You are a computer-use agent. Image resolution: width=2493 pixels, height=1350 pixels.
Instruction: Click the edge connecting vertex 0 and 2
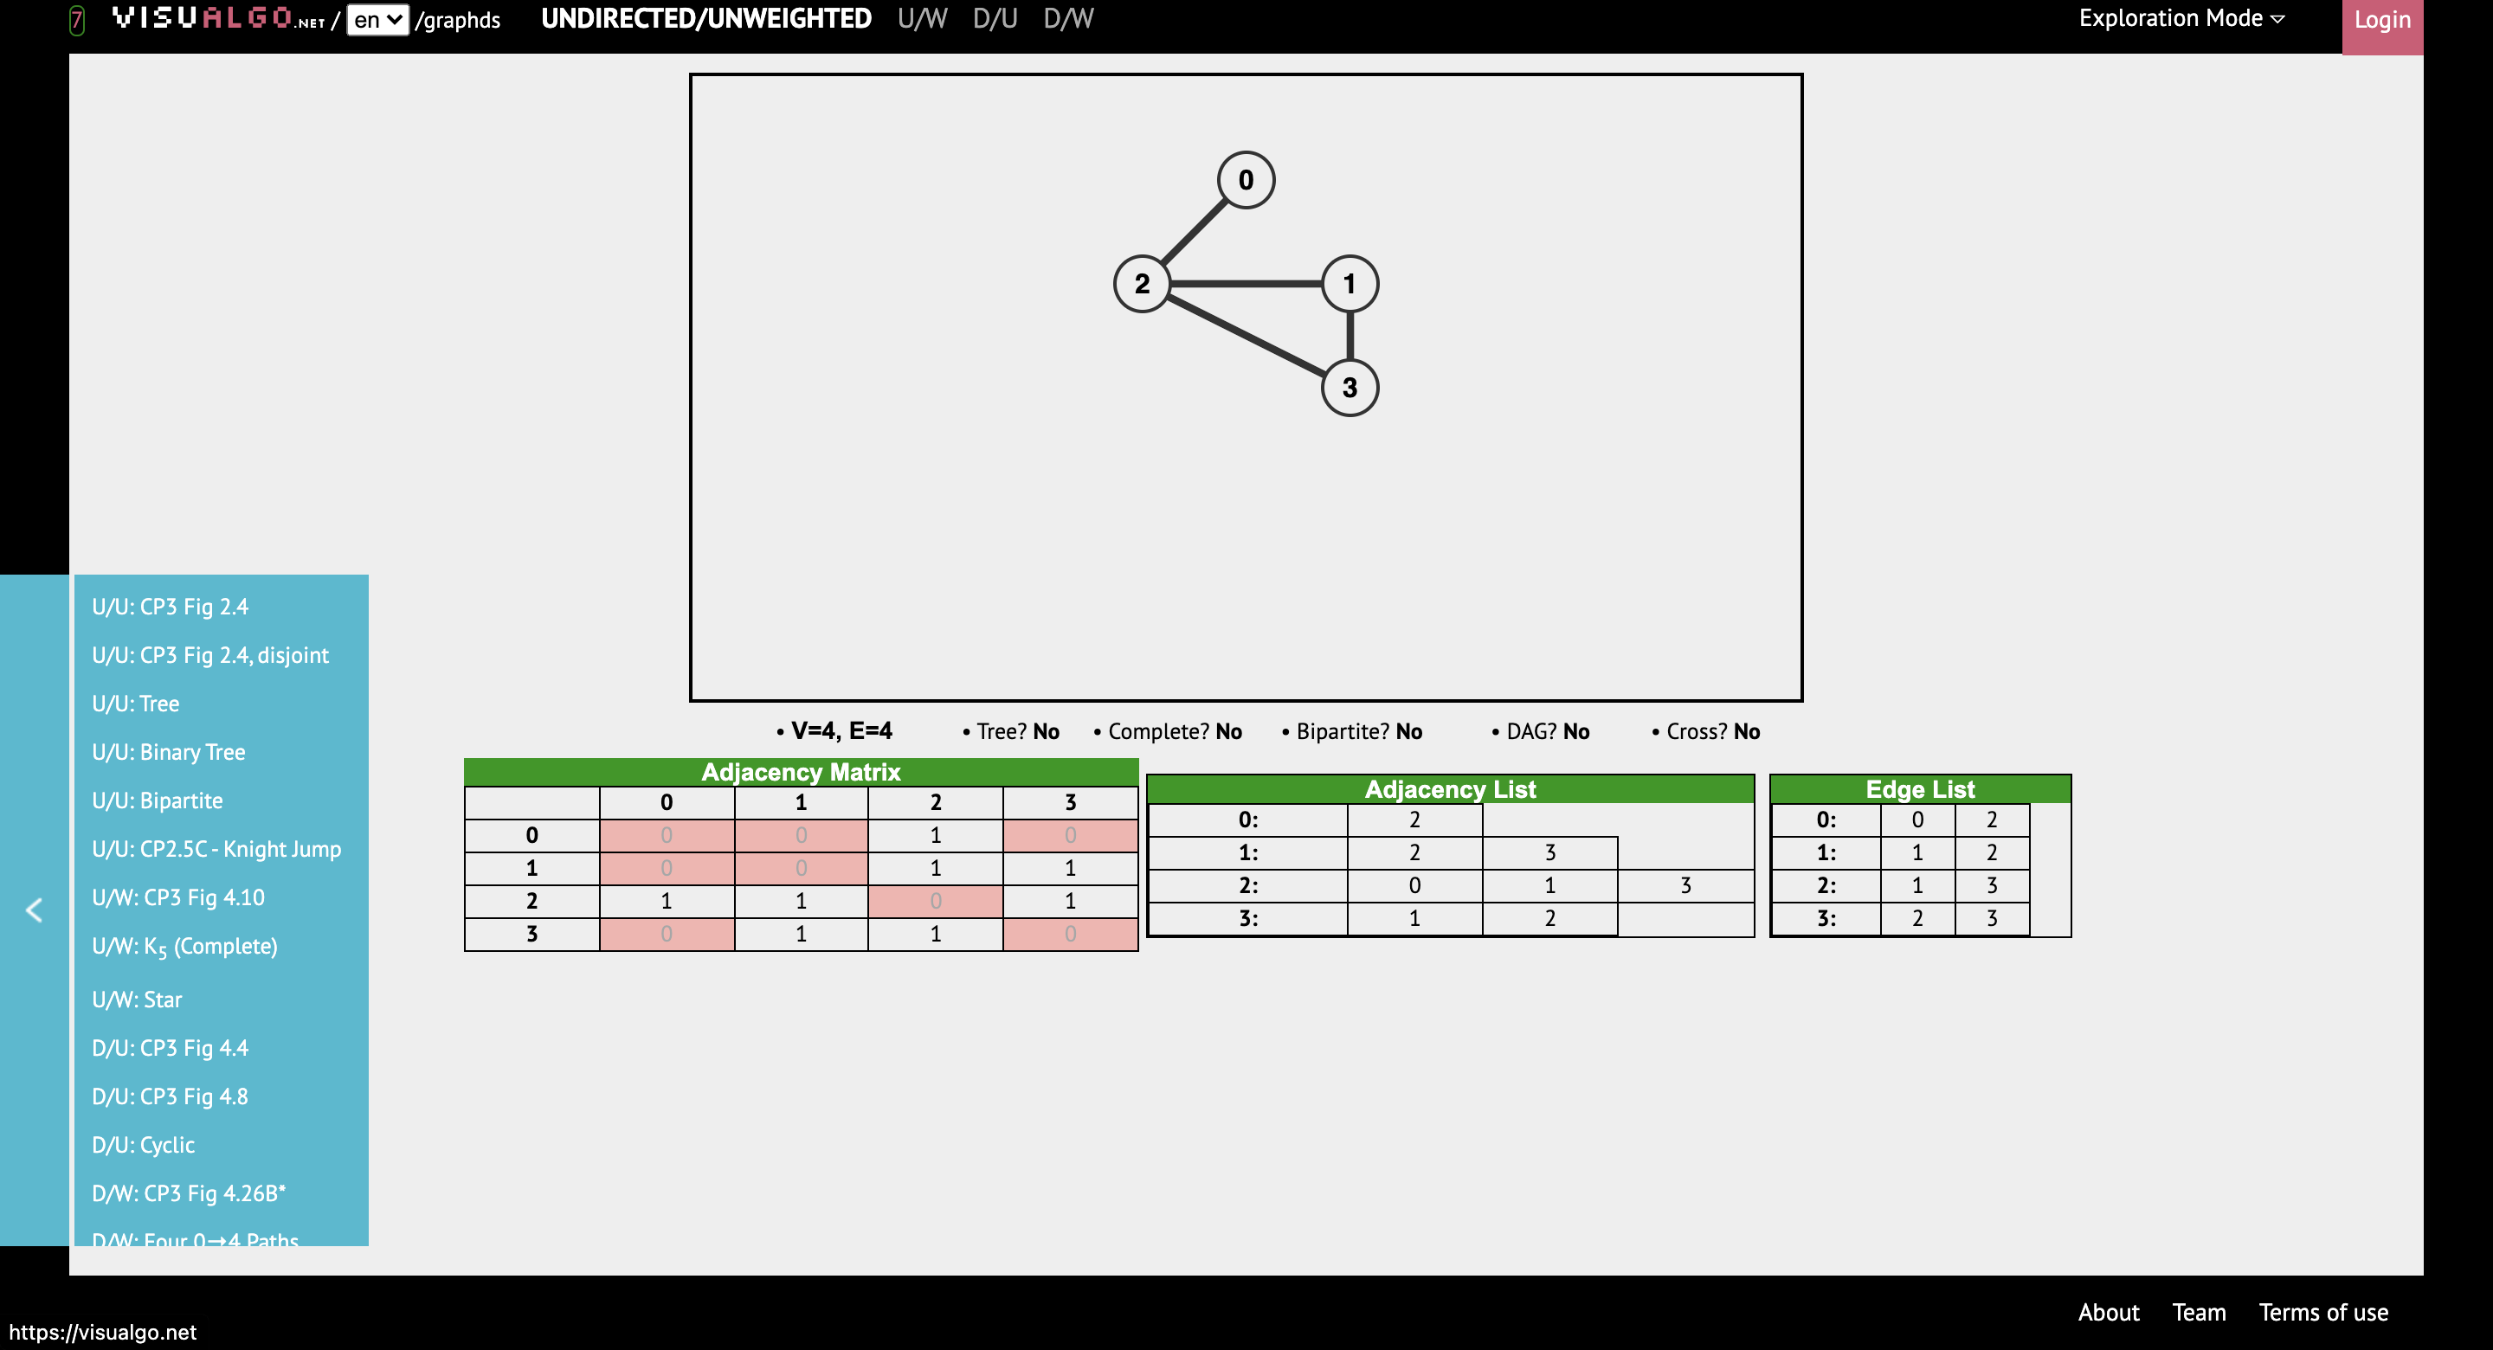point(1195,230)
